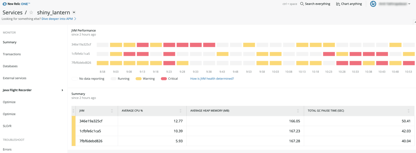The width and height of the screenshot is (416, 153).
Task: Click the 42.03 GC pause value
Action: tap(406, 131)
